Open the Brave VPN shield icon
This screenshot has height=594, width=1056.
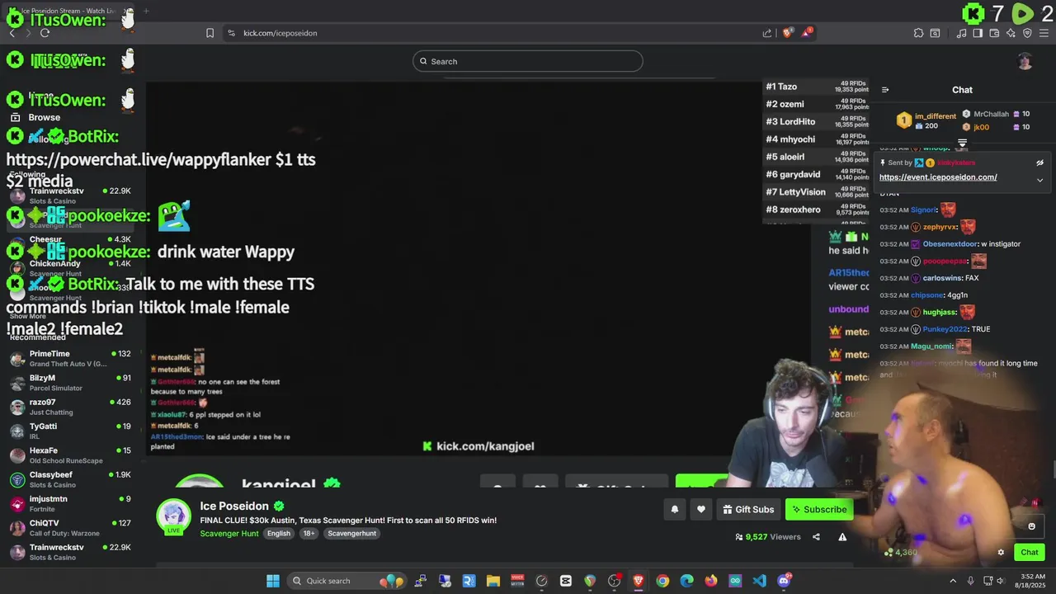click(x=1027, y=33)
